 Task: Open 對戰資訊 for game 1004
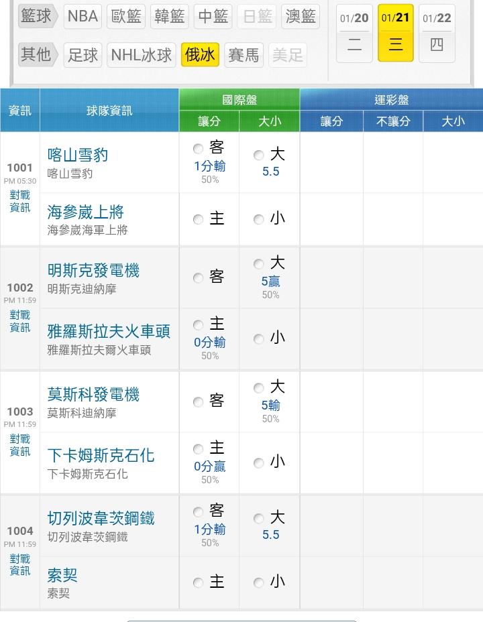click(20, 564)
